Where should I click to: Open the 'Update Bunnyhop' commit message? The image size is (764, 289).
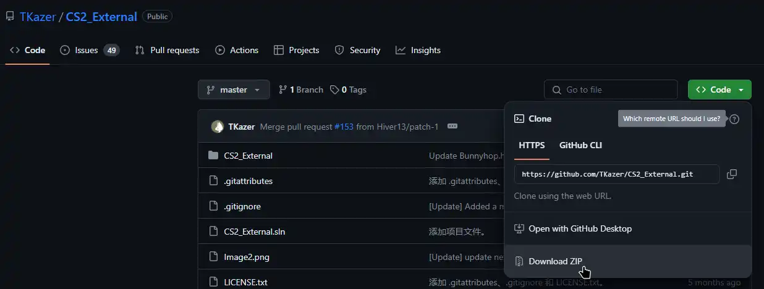point(467,156)
